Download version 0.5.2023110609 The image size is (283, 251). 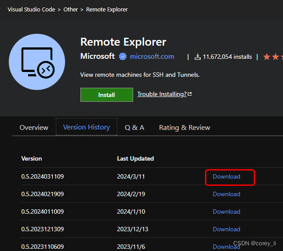[x=226, y=247]
